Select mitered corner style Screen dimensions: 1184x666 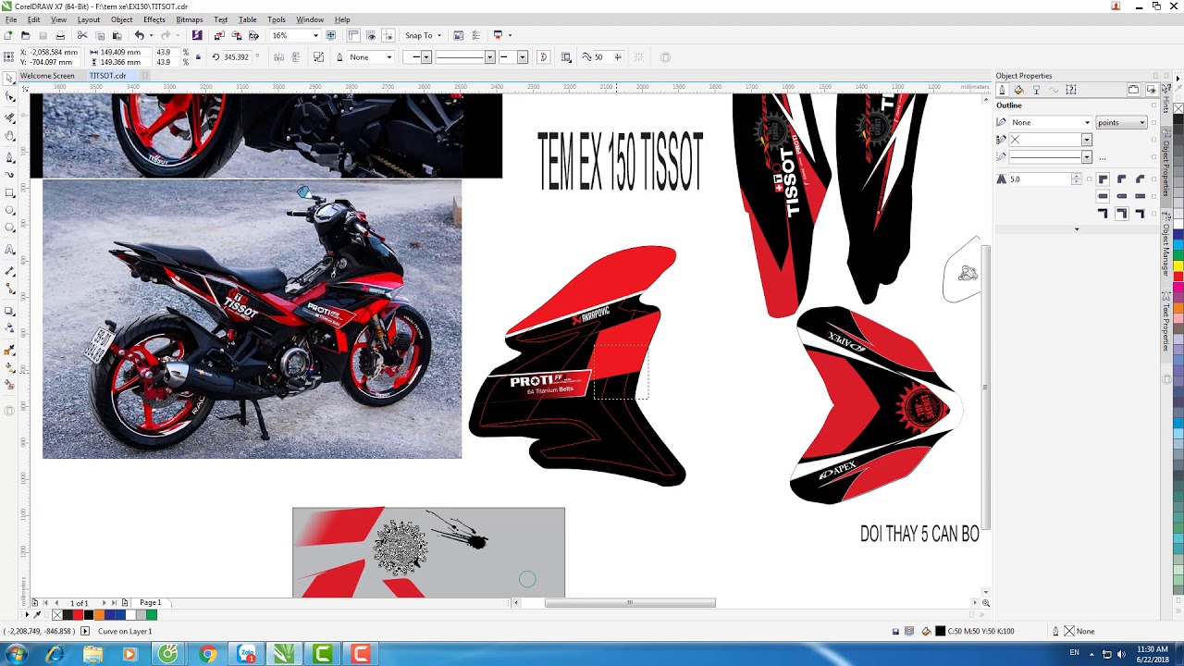(1104, 179)
